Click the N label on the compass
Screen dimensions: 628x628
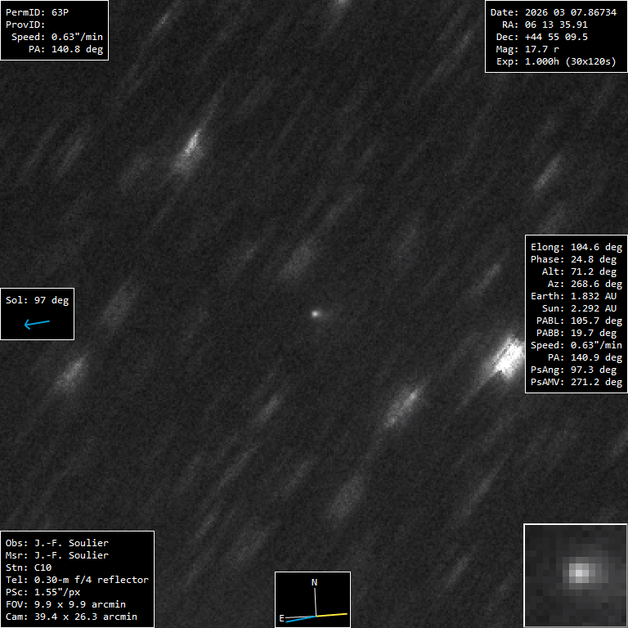pos(314,582)
